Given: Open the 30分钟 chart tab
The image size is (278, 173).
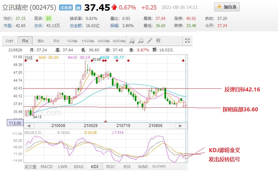Looking at the screenshot, I should (x=103, y=41).
